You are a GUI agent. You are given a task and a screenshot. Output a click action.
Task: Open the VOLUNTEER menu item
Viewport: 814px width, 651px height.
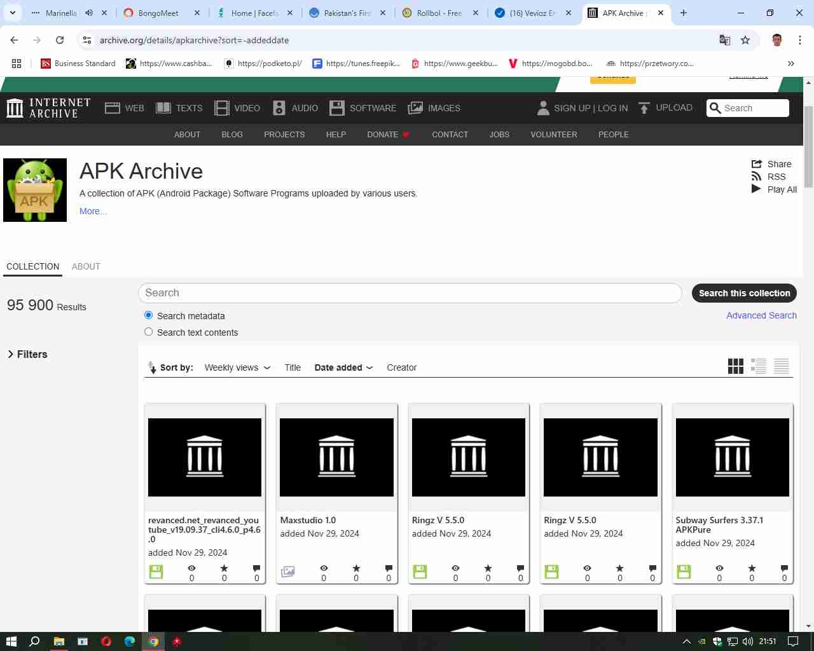[554, 135]
